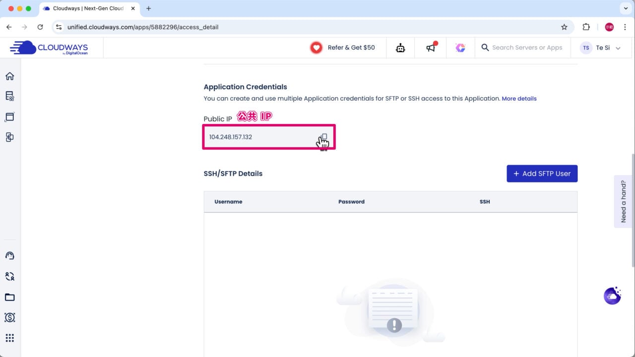Open the Applications section in the sidebar
Viewport: 635px width, 357px height.
[x=10, y=117]
